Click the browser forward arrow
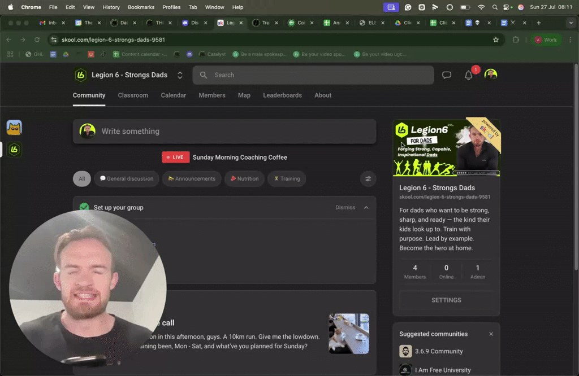The image size is (579, 376). [23, 40]
